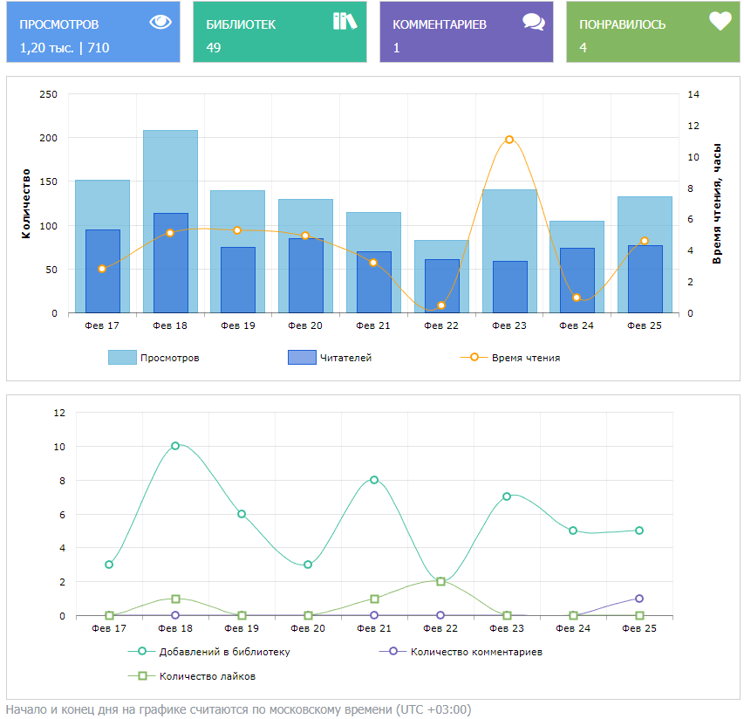Viewport: 744px width, 719px height.
Task: Click the eye icon in Просмотров card
Action: coord(160,23)
